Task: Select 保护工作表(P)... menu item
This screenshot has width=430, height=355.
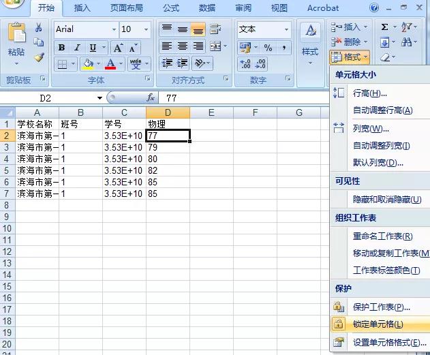Action: tap(381, 307)
